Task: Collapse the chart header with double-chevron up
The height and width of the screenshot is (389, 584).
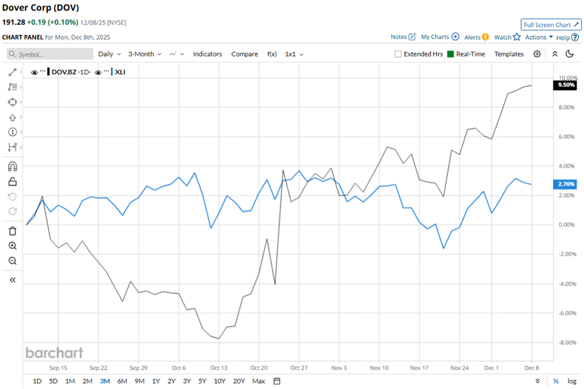Action: pos(555,54)
